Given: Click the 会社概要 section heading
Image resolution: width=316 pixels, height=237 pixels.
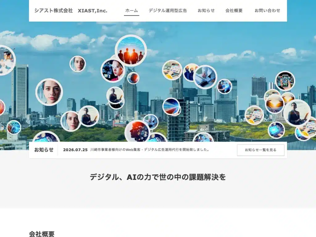Looking at the screenshot, I should click(x=42, y=234).
